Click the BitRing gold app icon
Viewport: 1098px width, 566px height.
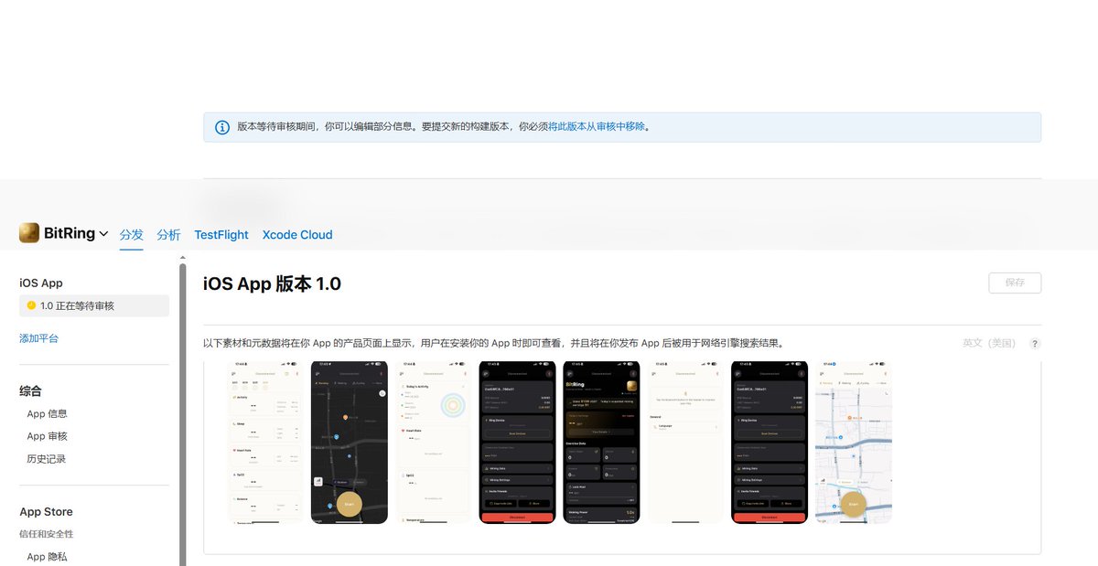[29, 233]
